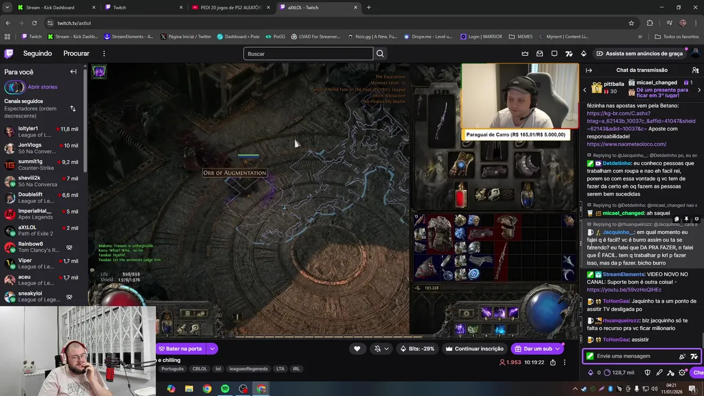Image resolution: width=704 pixels, height=396 pixels.
Task: Expand hidden bookmarks chevron
Action: 640,37
